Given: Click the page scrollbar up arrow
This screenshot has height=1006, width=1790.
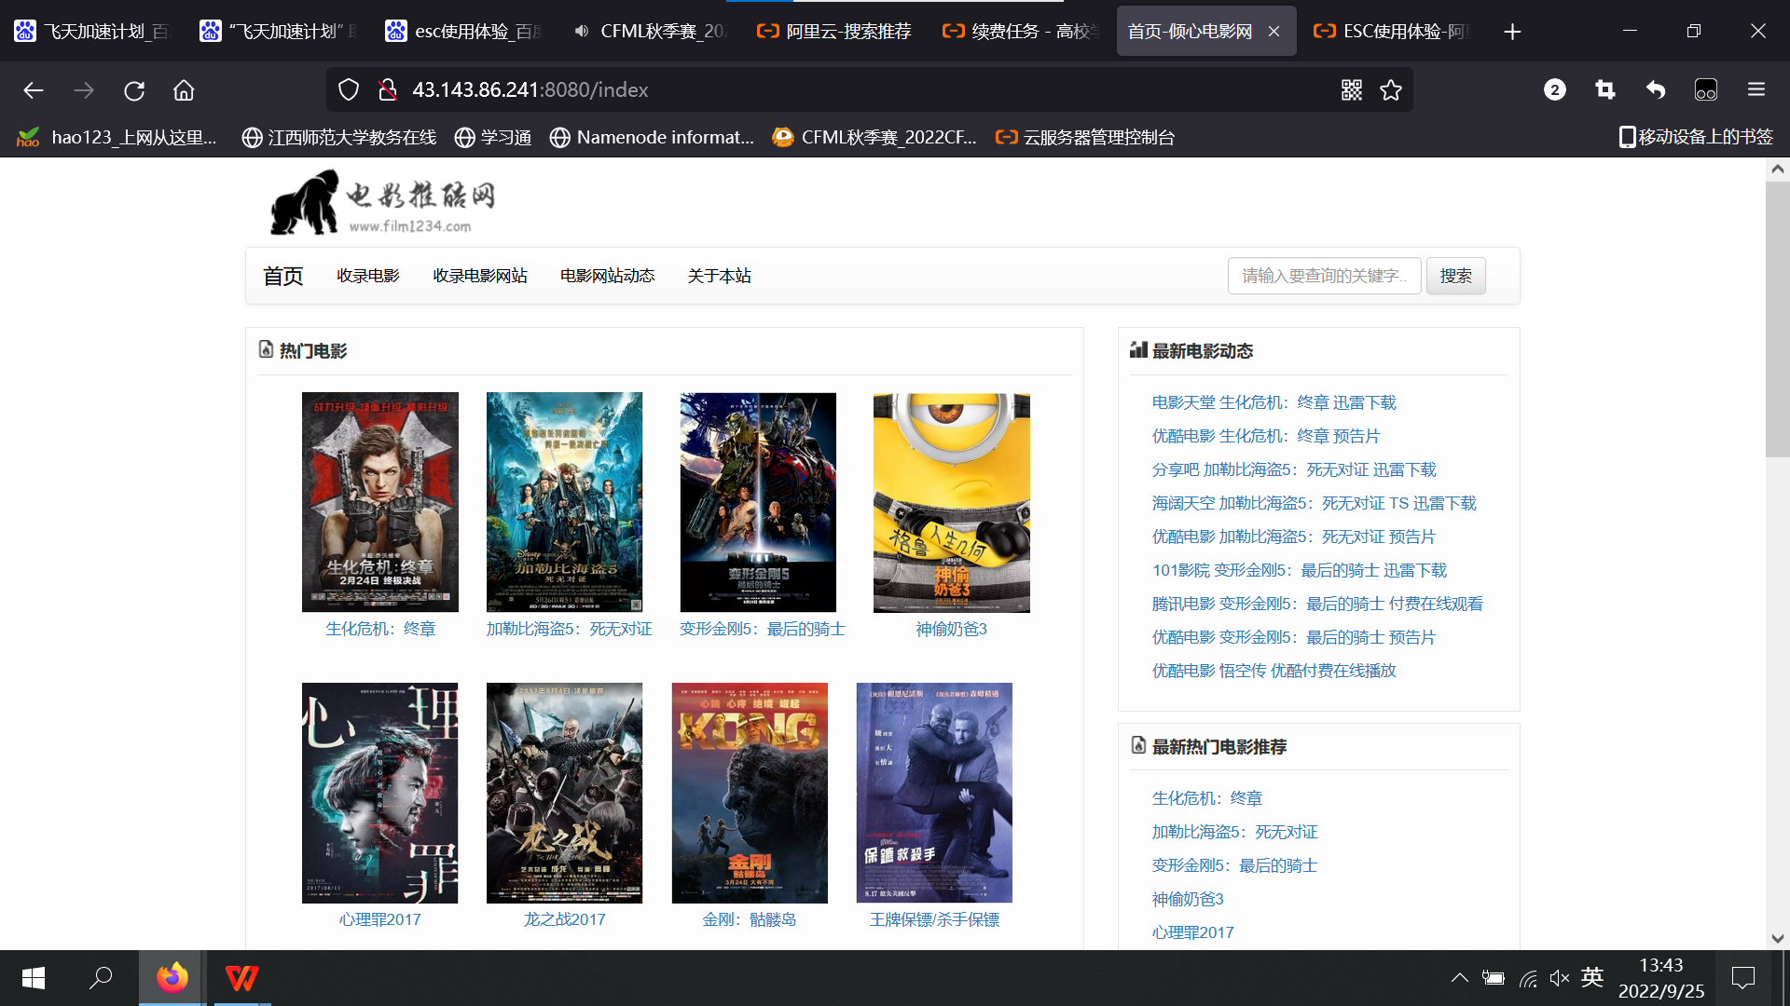Looking at the screenshot, I should click(x=1777, y=169).
